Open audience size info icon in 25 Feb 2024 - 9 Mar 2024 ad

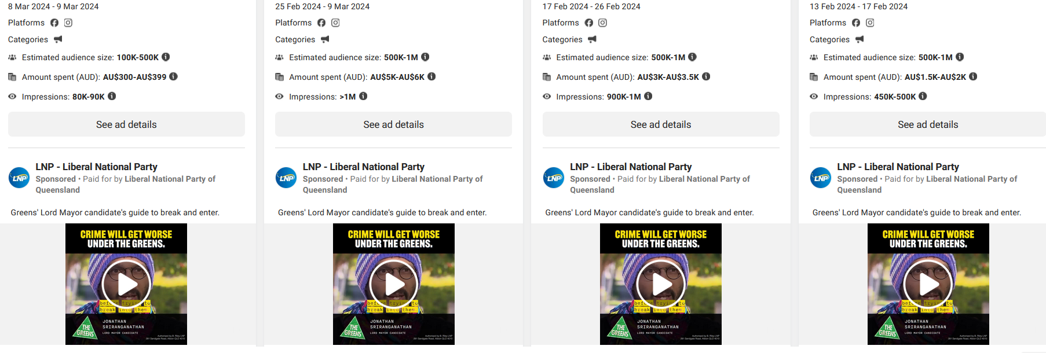point(425,57)
